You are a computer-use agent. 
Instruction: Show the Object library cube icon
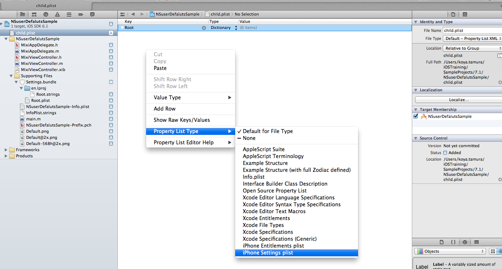465,242
